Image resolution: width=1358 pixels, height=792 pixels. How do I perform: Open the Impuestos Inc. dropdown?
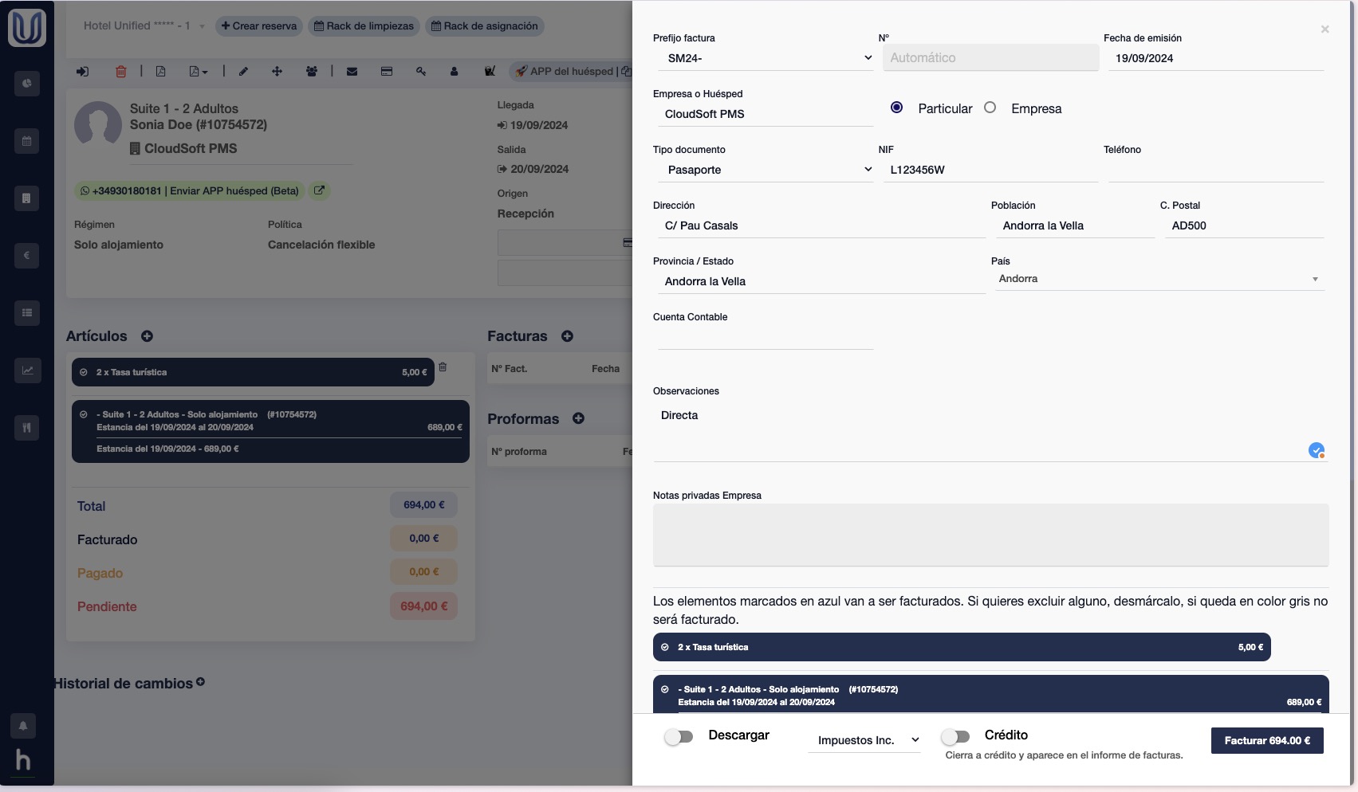[866, 740]
